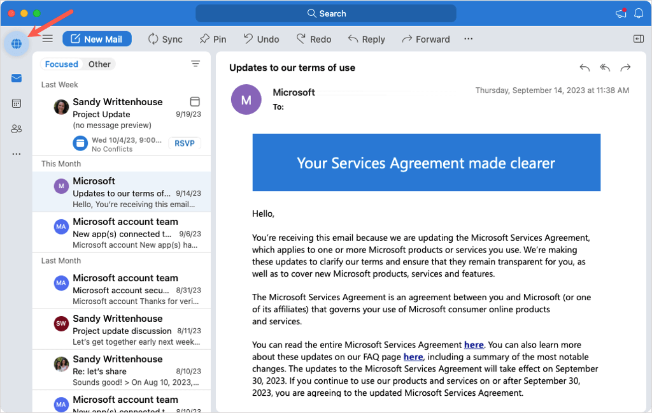Click the email subject Updates to our terms of use
This screenshot has height=413, width=652.
[292, 68]
